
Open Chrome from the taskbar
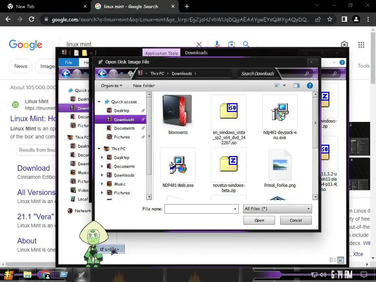pos(45,275)
